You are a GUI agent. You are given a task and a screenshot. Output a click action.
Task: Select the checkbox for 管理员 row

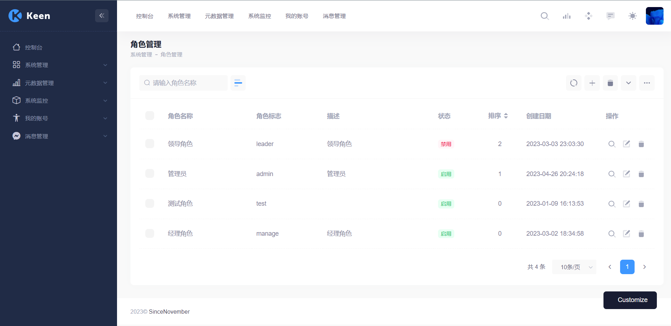[x=150, y=174]
